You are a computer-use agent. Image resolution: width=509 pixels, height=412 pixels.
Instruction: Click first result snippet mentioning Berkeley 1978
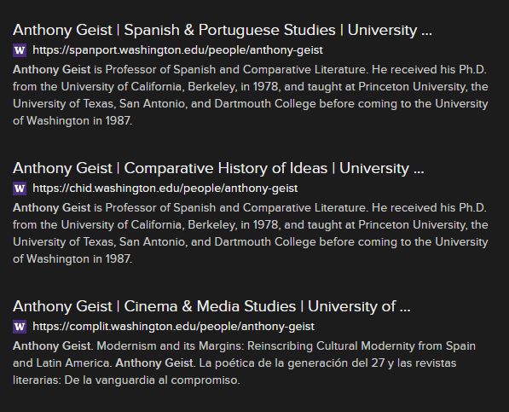coord(251,96)
